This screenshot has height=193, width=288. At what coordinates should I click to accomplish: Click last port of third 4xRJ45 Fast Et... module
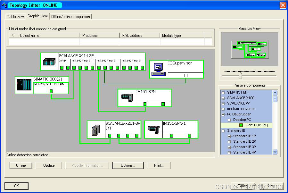click(142, 68)
